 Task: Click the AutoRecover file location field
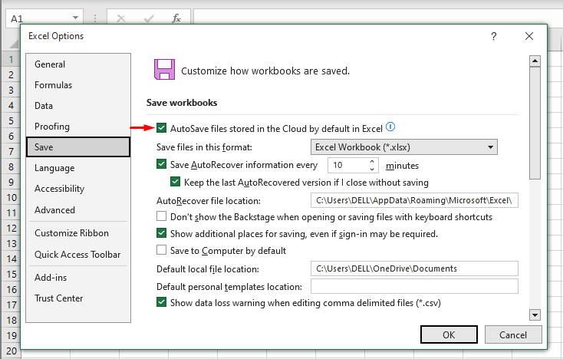tap(414, 200)
